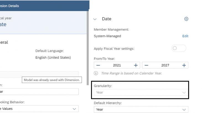202x113 pixels.
Task: Click the Edit link for Member Management
Action: [x=185, y=36]
